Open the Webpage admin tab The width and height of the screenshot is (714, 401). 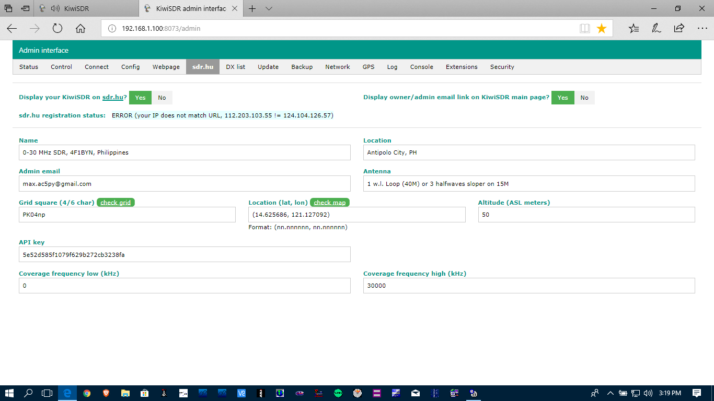166,67
